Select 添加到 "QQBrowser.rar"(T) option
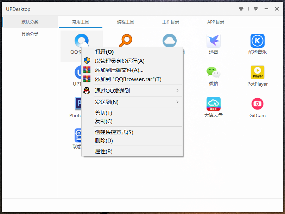This screenshot has width=285, height=214. coord(132,79)
